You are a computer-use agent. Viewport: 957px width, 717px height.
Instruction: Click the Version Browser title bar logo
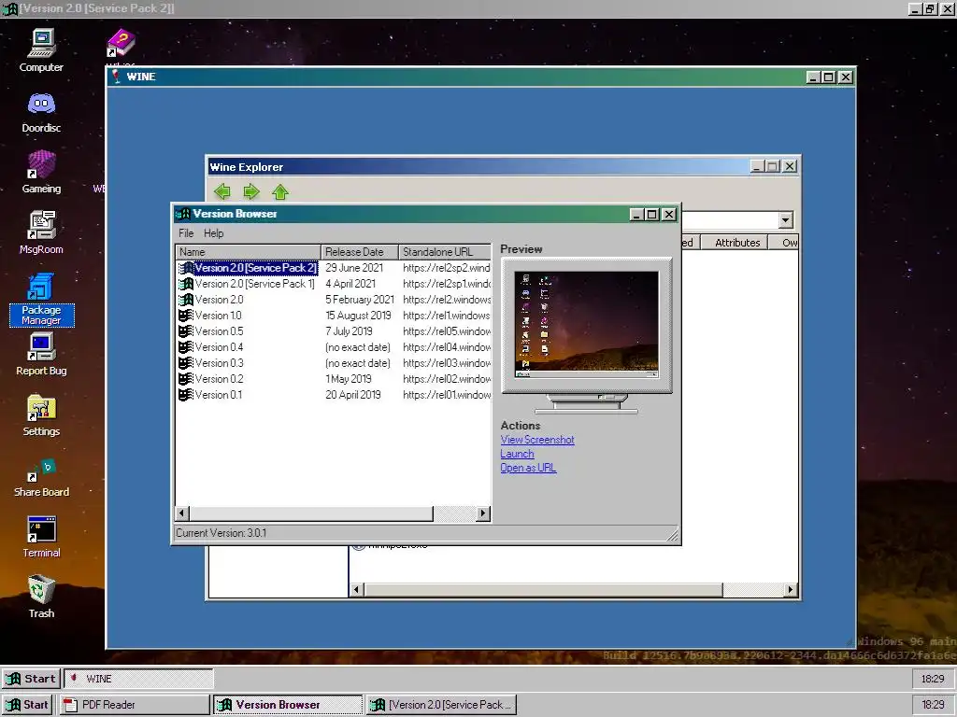(x=182, y=214)
